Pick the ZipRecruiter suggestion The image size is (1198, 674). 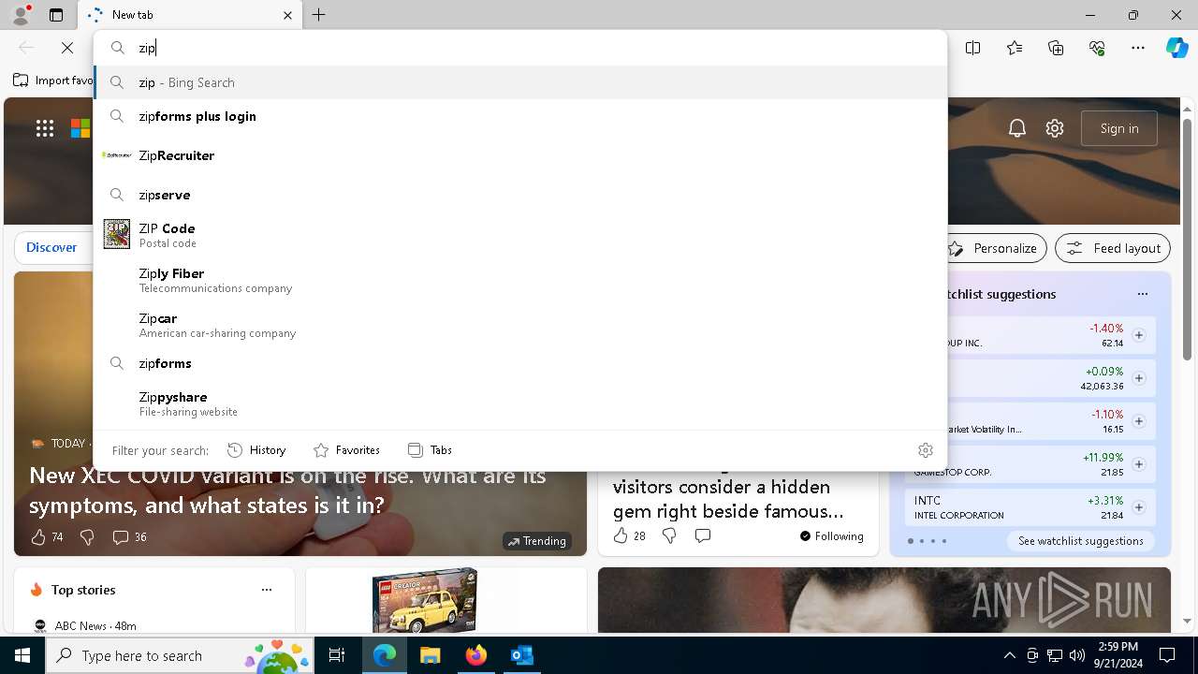click(520, 155)
